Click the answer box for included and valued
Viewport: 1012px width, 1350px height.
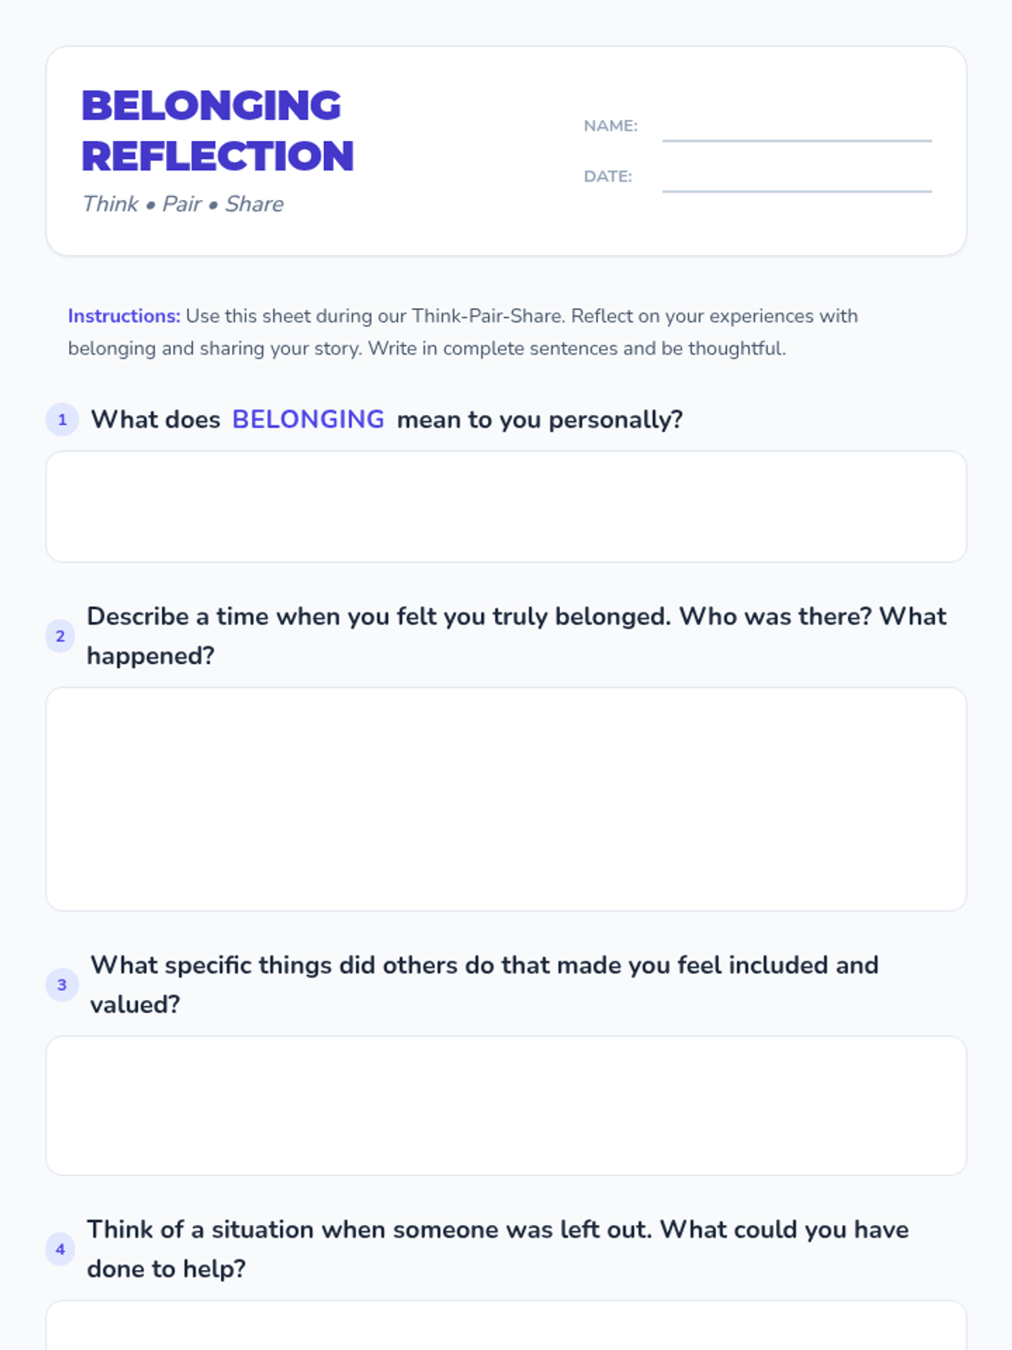pyautogui.click(x=506, y=1105)
